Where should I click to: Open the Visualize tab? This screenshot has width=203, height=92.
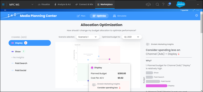coord(44,4)
